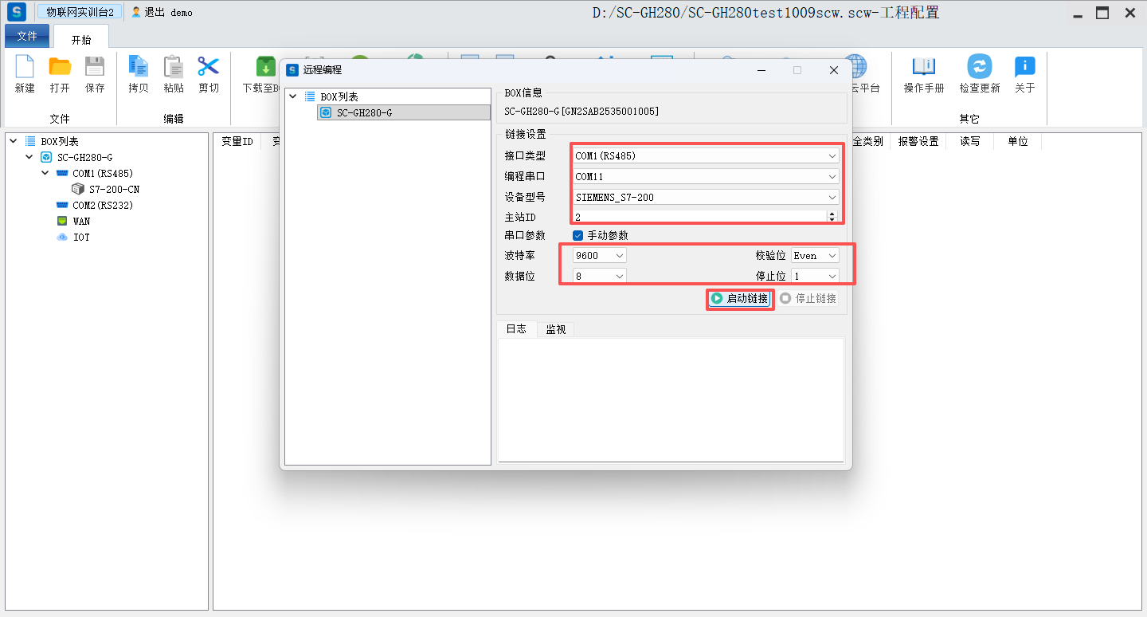Click the Open folder icon

click(60, 67)
